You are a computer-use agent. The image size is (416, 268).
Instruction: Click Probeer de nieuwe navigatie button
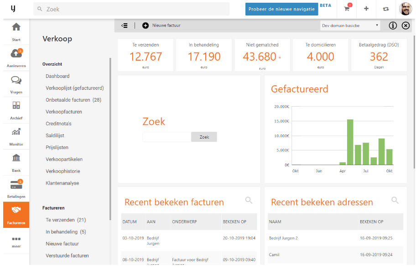[281, 9]
